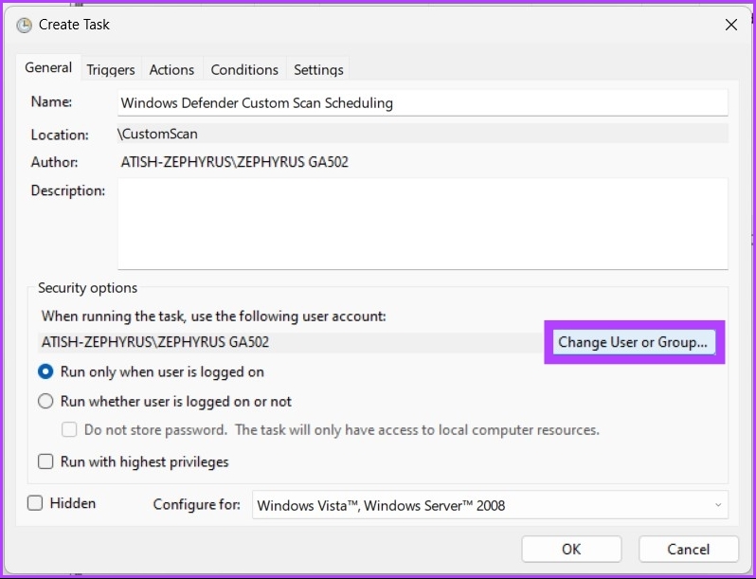Click the user account field under Security options

(290, 342)
